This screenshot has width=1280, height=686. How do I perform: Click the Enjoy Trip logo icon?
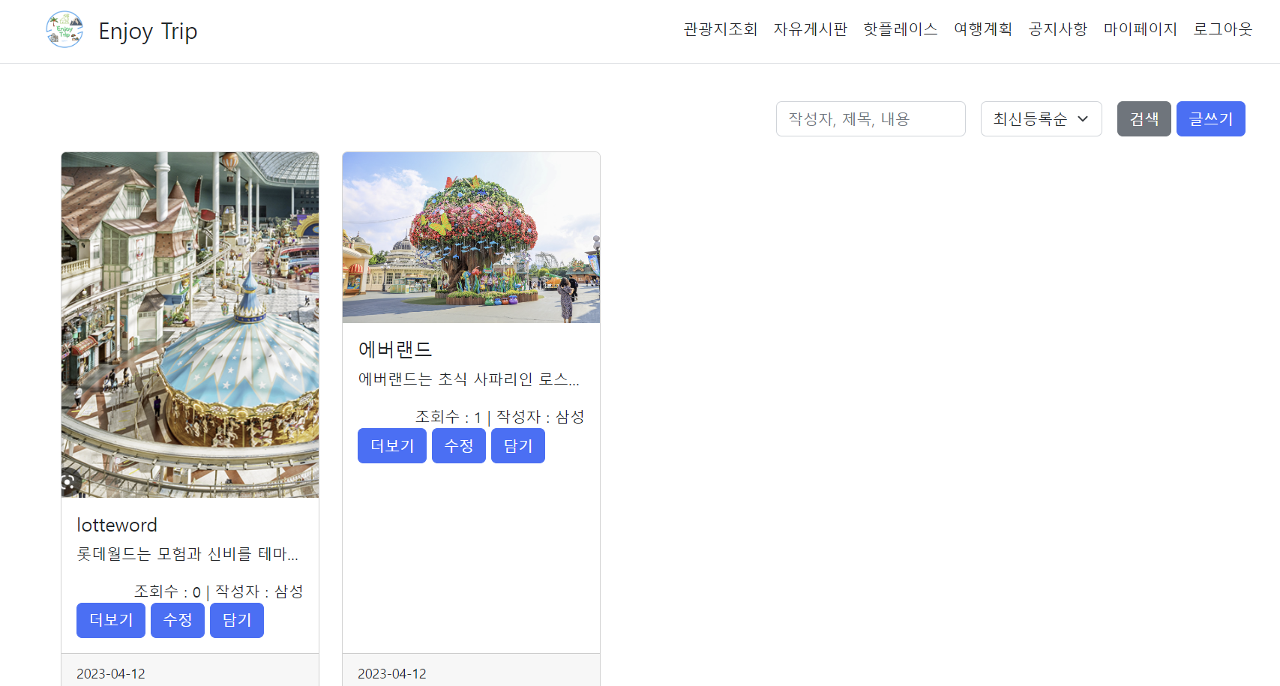pos(64,30)
